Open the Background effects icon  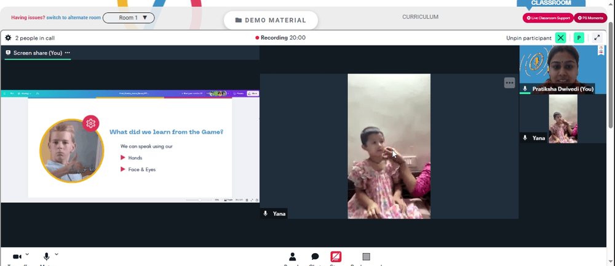coord(366,257)
